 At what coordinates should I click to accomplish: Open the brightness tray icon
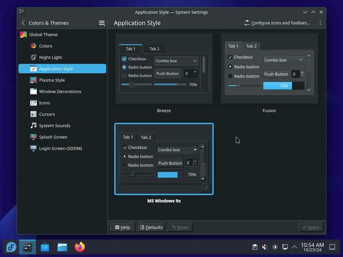pos(275,247)
